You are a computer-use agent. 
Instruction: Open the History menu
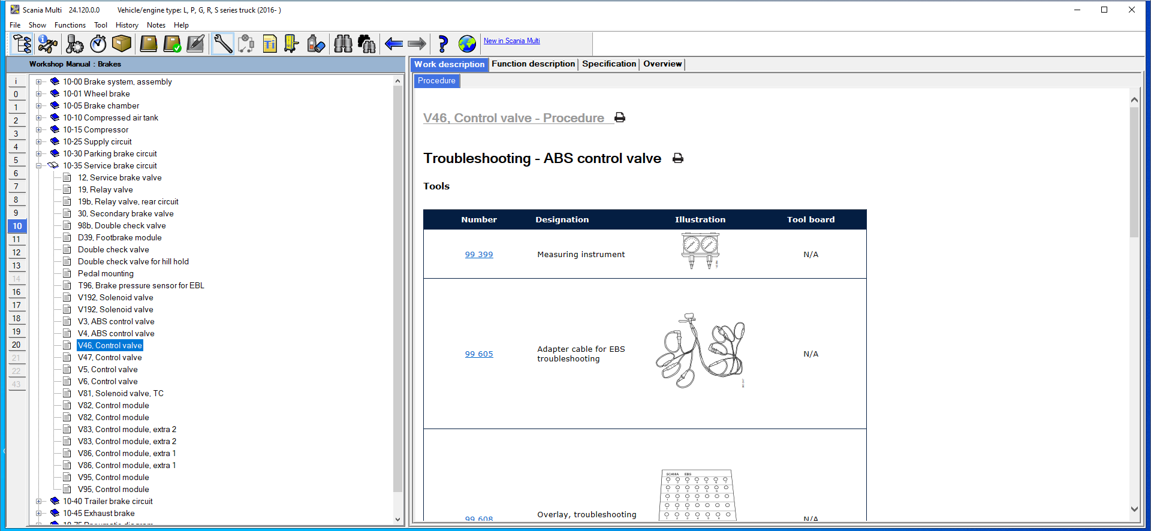[126, 25]
